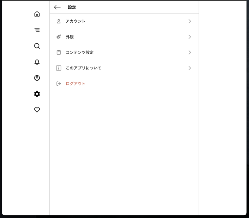Expand the 外観 row chevron

click(189, 37)
